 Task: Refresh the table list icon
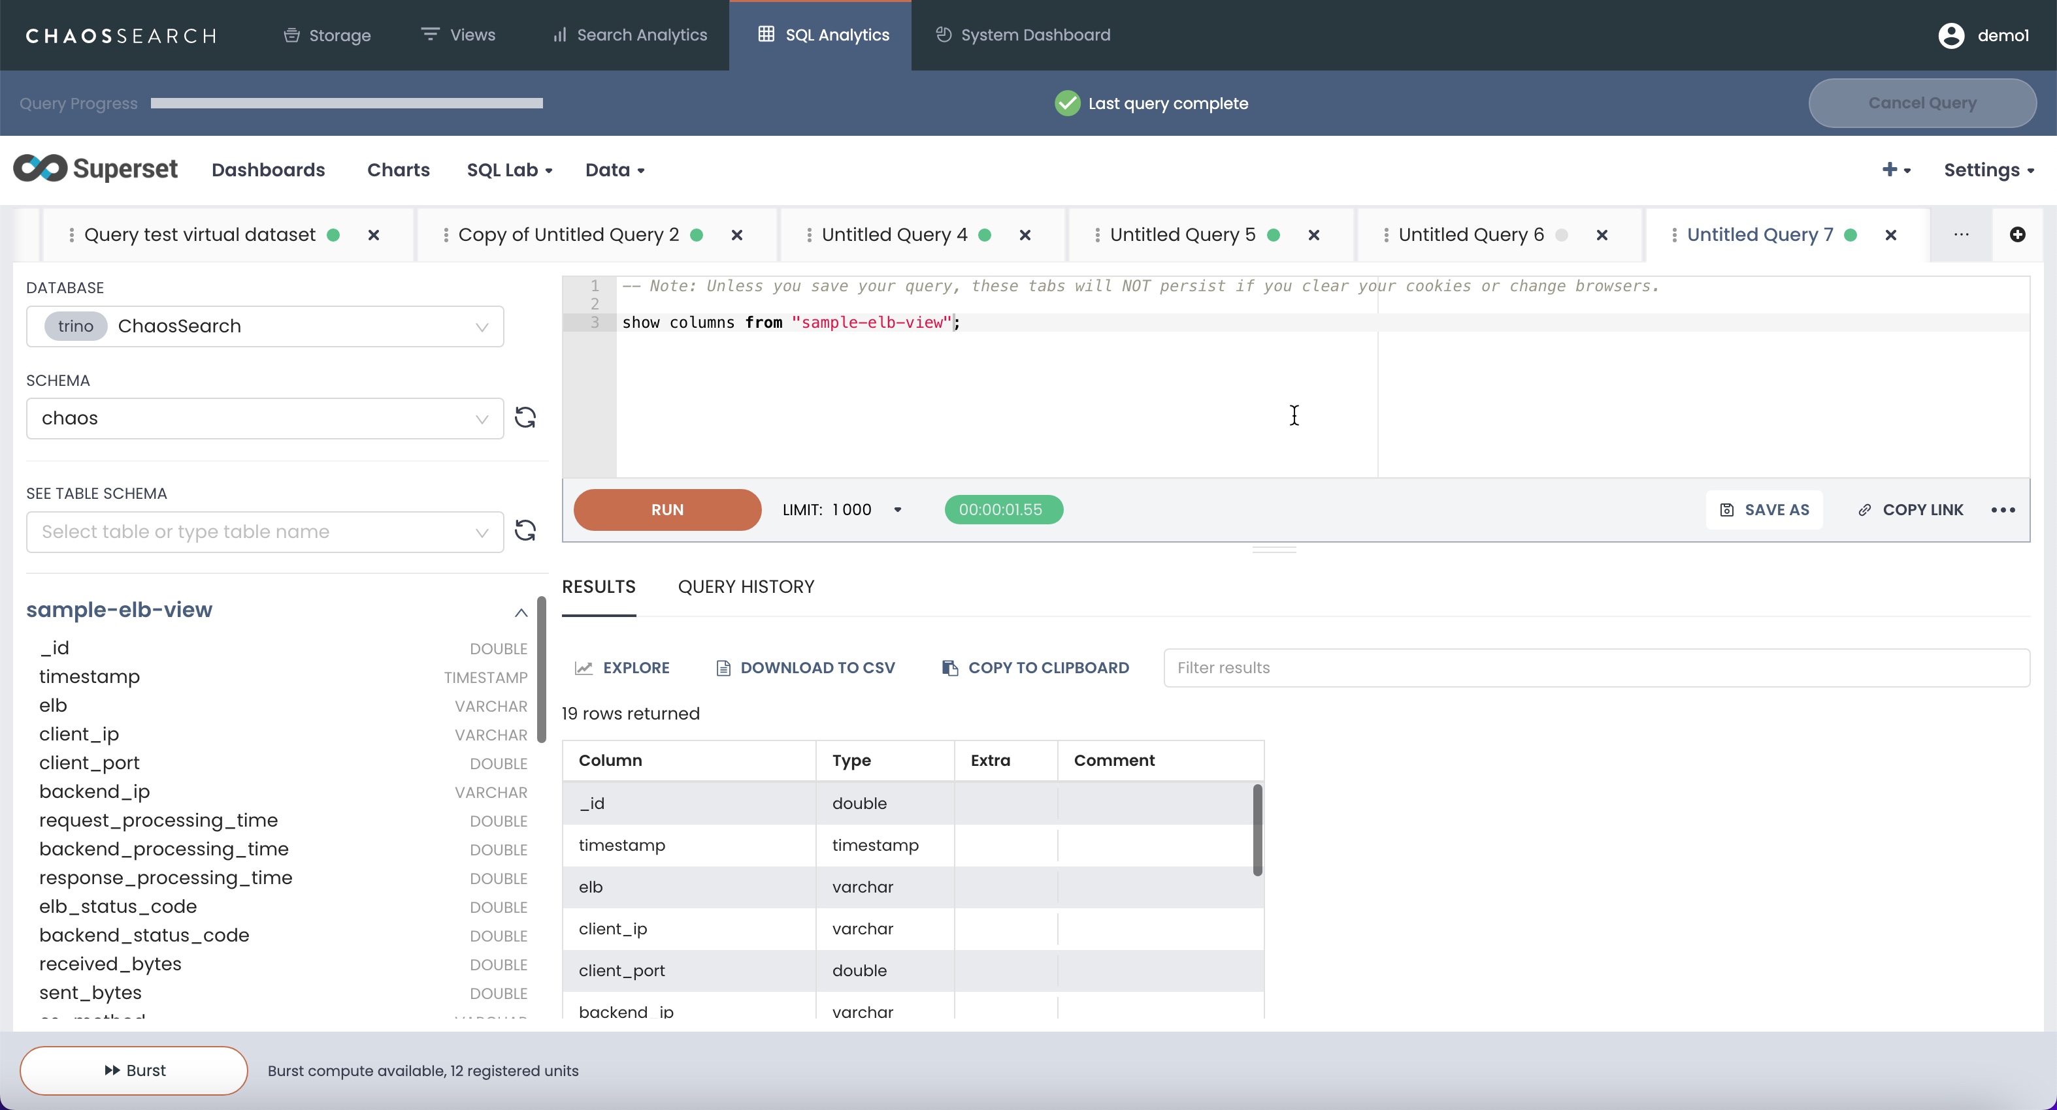(525, 531)
